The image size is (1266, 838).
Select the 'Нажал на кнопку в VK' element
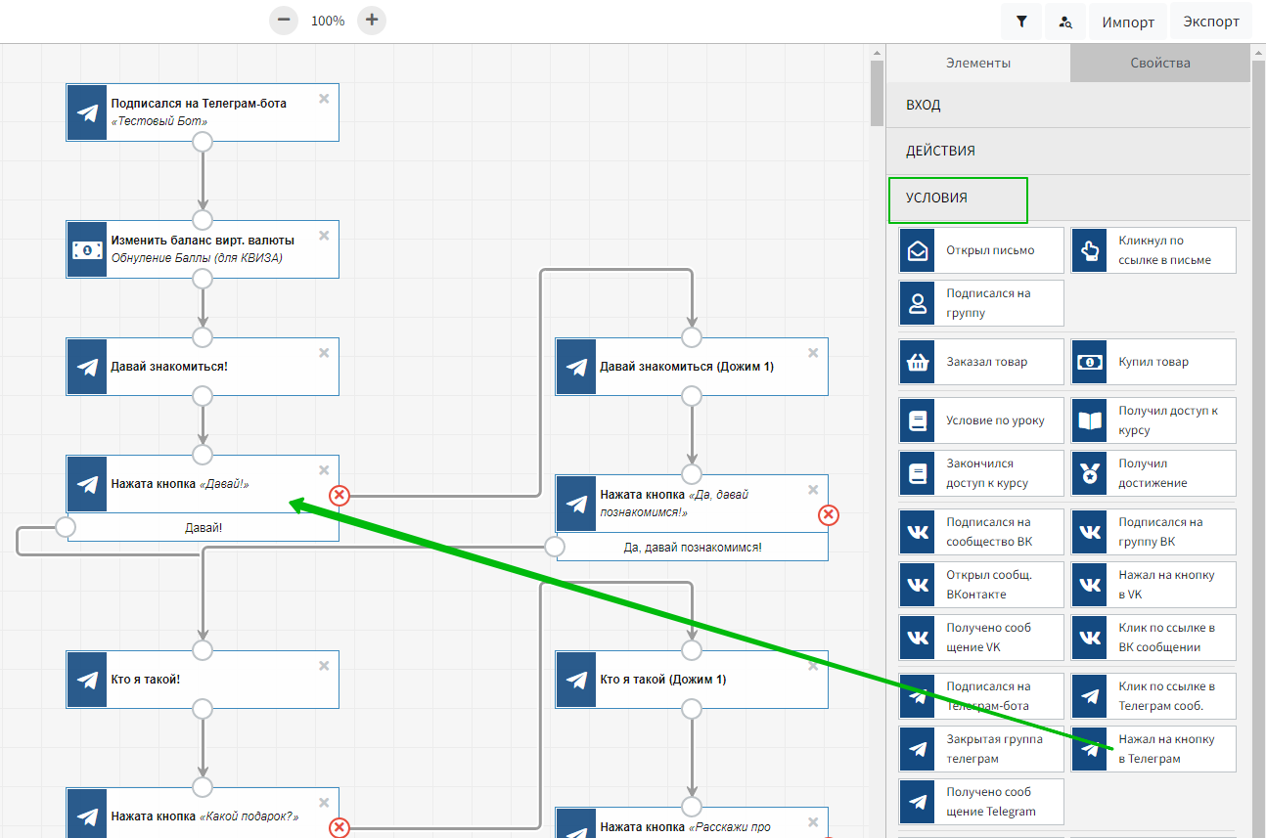1153,585
